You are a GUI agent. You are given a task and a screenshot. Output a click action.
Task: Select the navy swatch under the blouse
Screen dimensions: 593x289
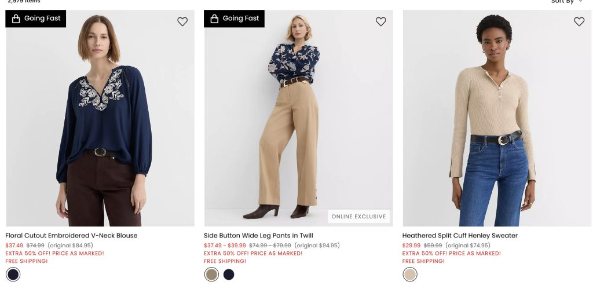pyautogui.click(x=13, y=275)
